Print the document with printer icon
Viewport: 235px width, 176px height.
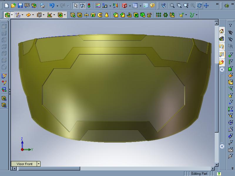coord(43,6)
